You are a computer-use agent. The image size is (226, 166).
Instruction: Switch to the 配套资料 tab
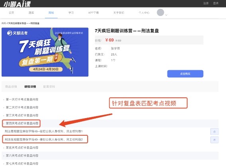tap(49, 87)
